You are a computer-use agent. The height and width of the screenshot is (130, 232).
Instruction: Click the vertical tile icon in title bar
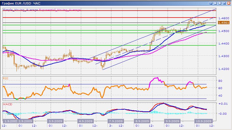(215, 3)
